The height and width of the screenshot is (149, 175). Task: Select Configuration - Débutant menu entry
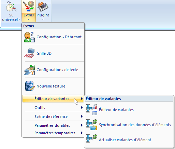tap(53, 37)
